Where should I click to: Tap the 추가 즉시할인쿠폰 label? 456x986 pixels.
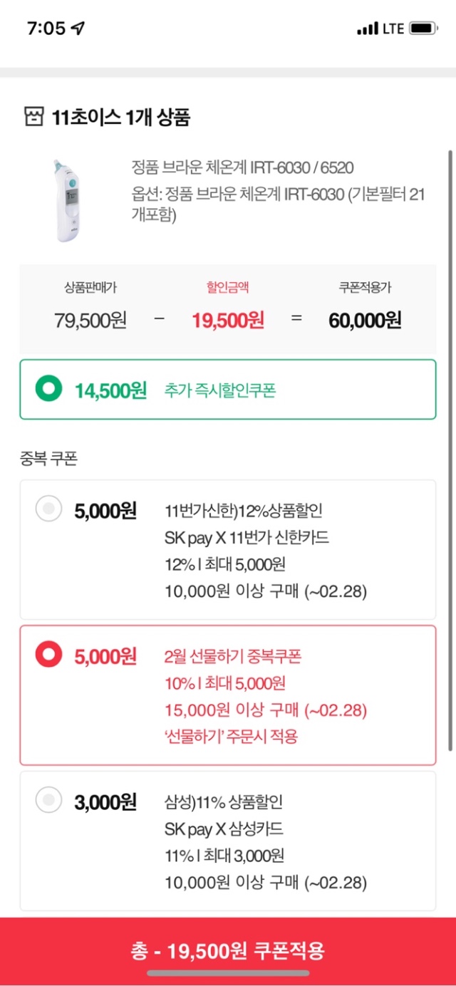[219, 390]
